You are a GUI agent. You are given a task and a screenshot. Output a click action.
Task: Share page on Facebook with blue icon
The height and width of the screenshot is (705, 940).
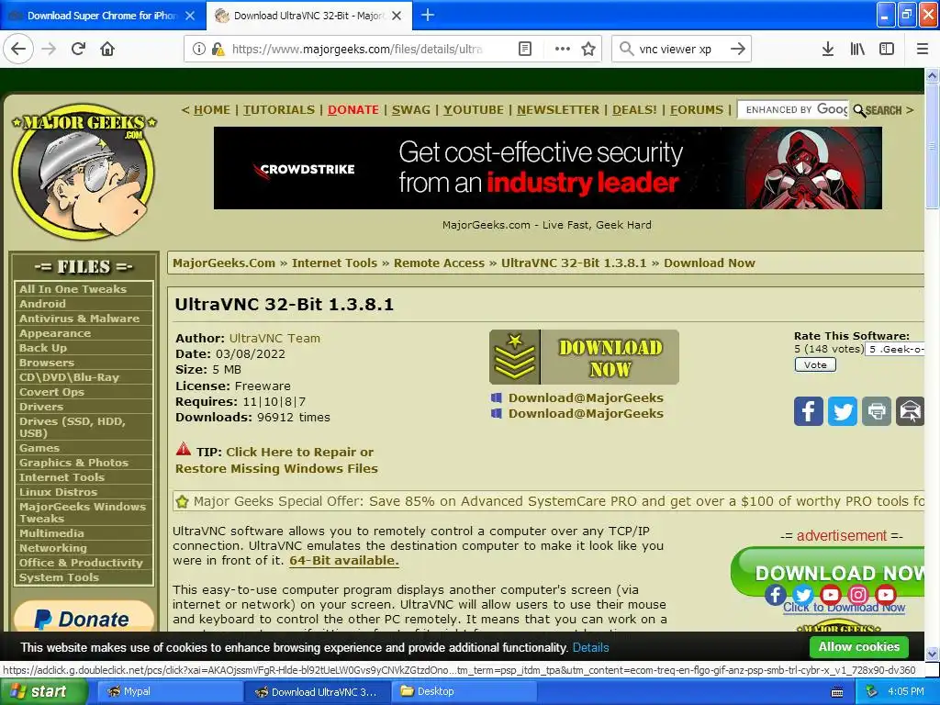pyautogui.click(x=808, y=411)
